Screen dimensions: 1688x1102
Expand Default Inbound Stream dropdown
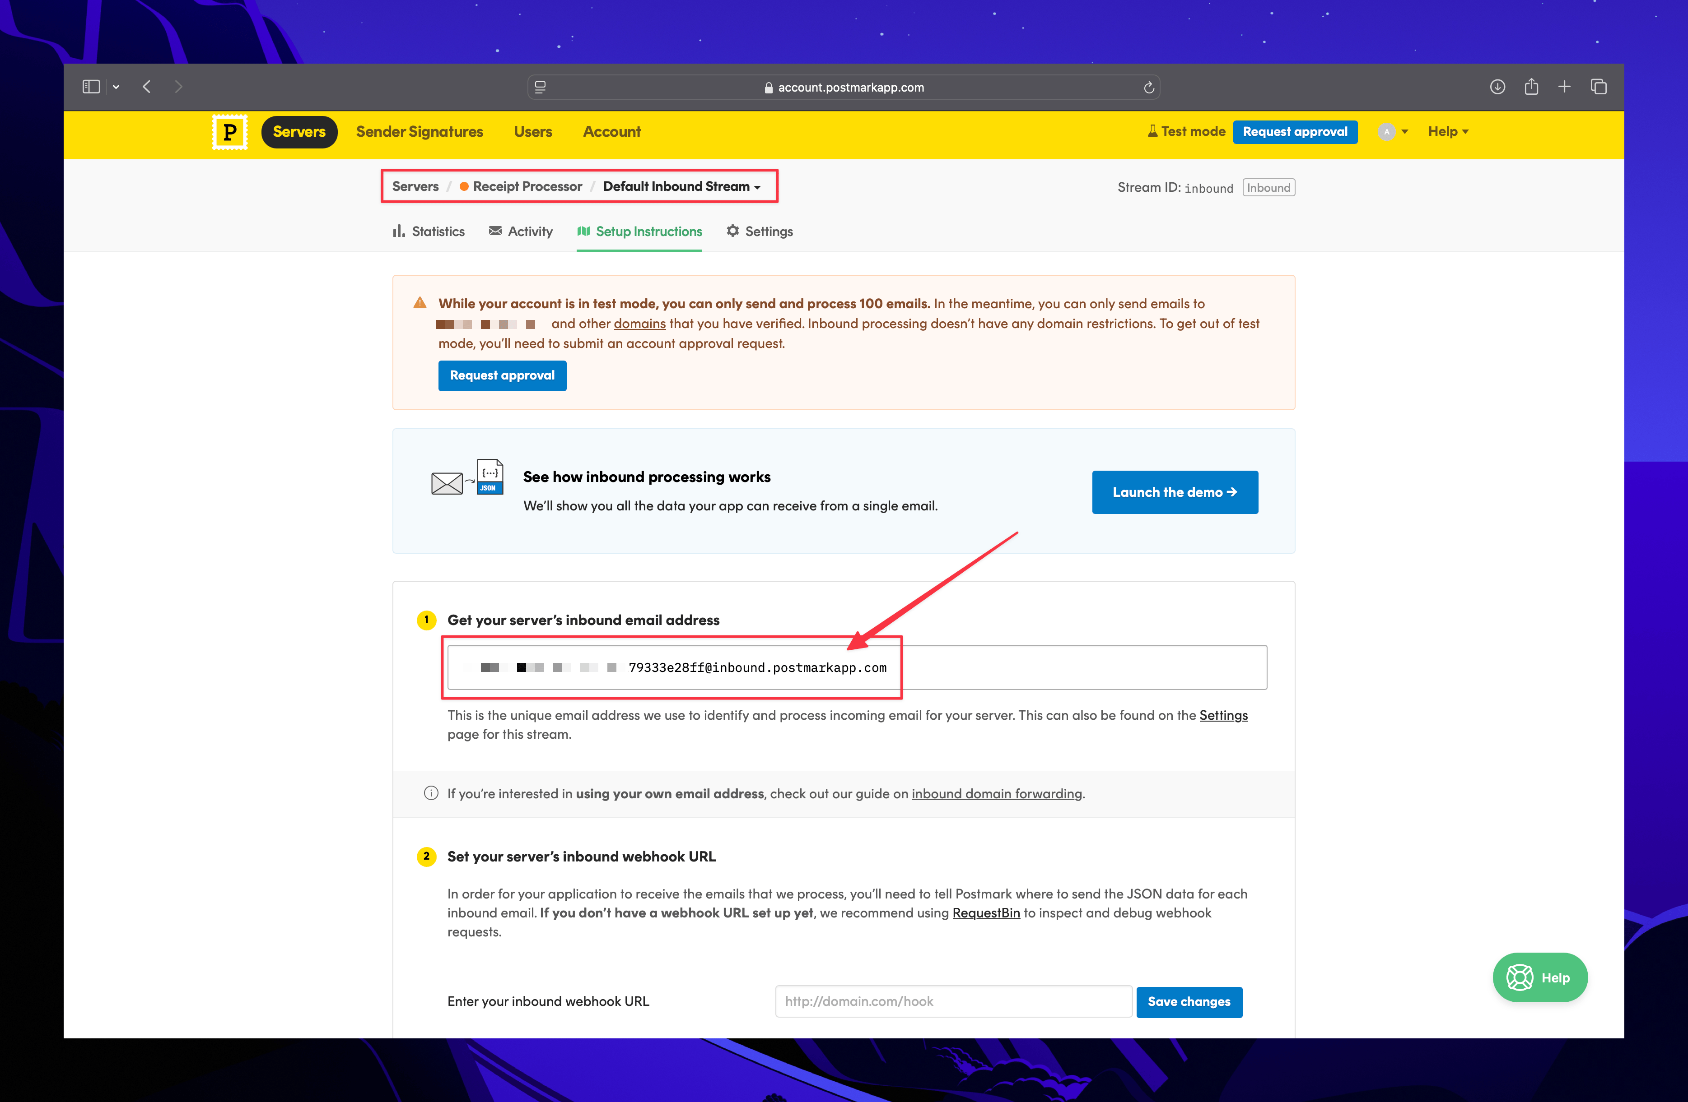681,186
